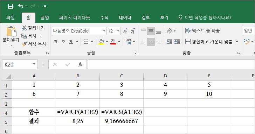Cut selection with 잘라내기
This screenshot has width=255, height=134.
point(33,28)
